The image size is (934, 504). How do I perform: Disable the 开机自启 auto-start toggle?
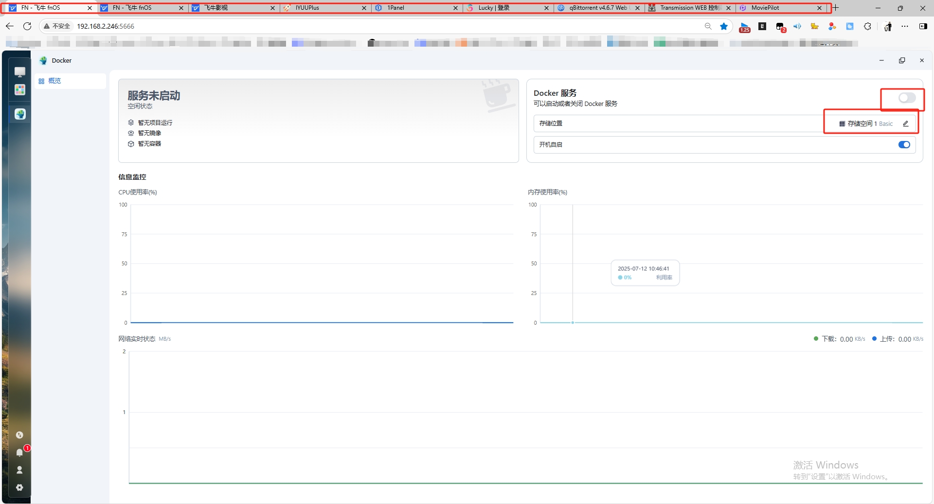tap(904, 145)
